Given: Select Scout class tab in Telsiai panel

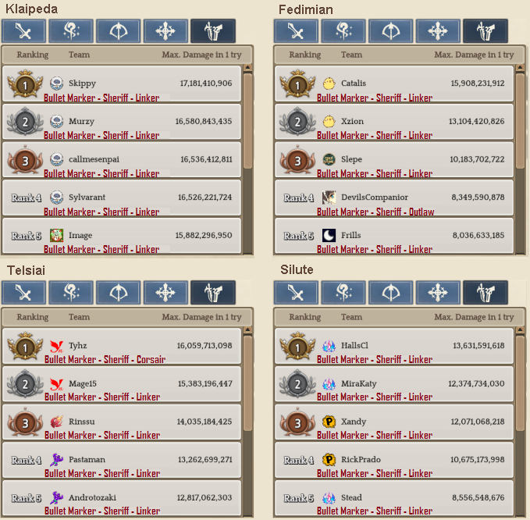Looking at the screenshot, I should click(213, 293).
